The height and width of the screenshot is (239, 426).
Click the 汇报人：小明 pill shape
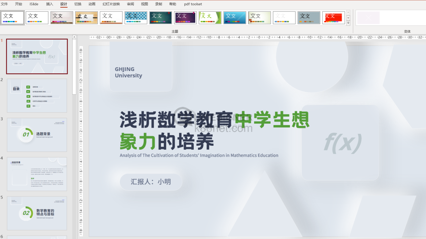(151, 182)
